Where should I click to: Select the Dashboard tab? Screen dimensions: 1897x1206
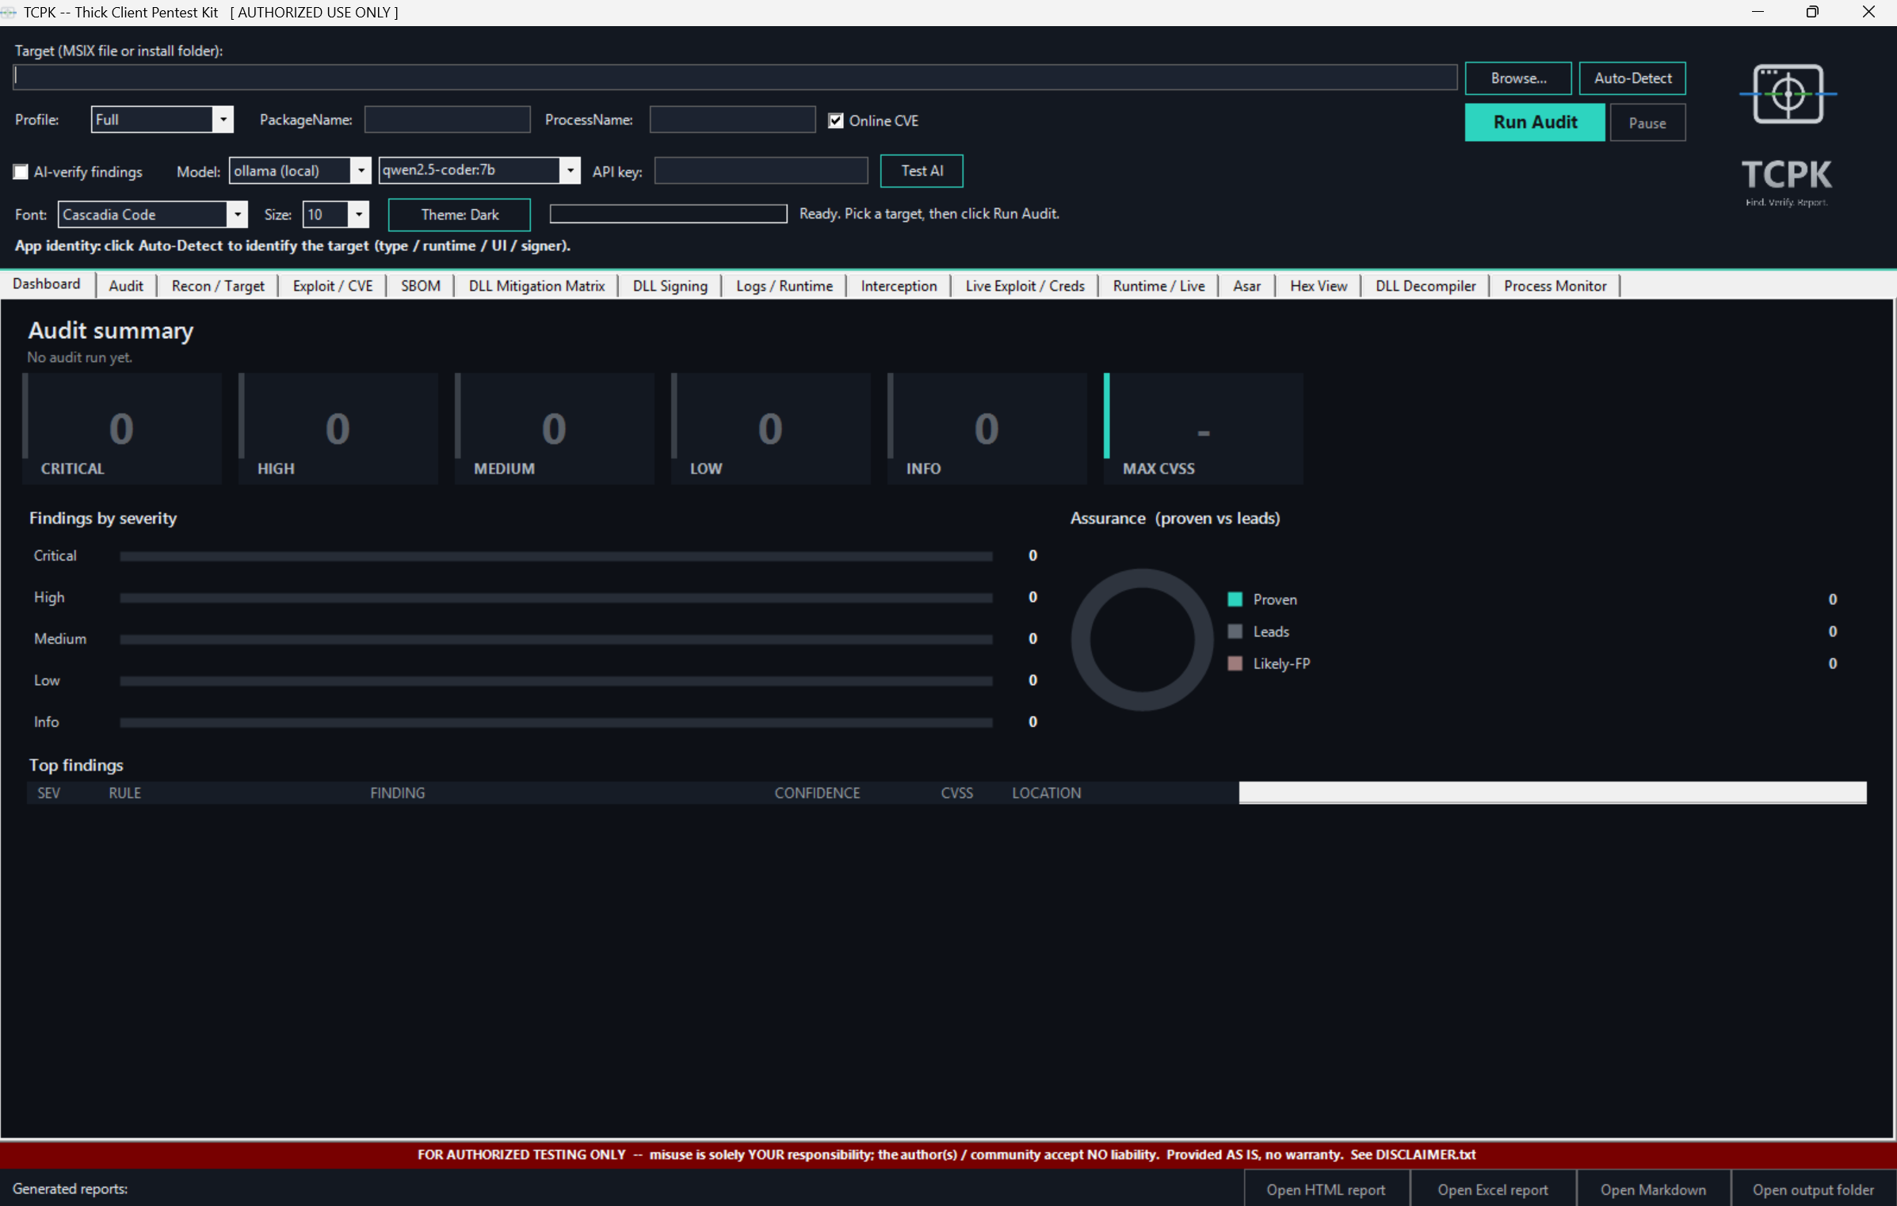point(47,284)
